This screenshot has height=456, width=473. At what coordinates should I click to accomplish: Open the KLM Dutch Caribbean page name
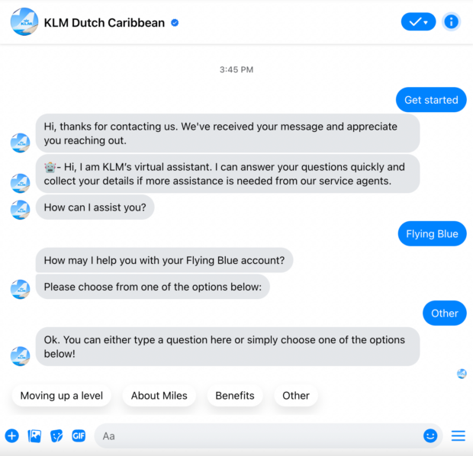coord(105,23)
